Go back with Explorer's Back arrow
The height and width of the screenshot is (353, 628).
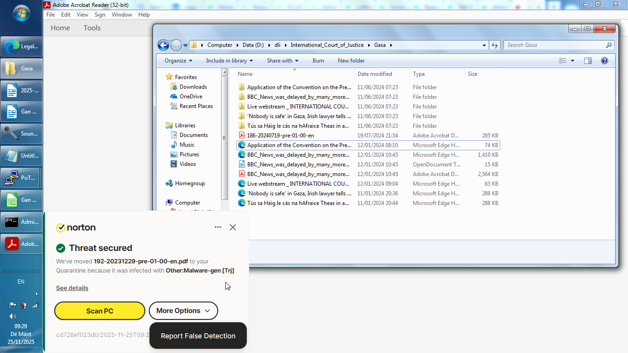[163, 45]
